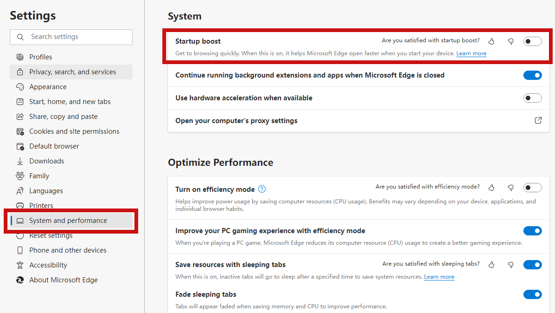Select System and performance
The height and width of the screenshot is (313, 555).
[71, 221]
